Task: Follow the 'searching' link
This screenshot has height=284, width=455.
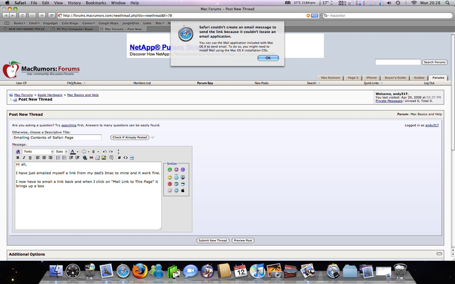Action: 69,125
